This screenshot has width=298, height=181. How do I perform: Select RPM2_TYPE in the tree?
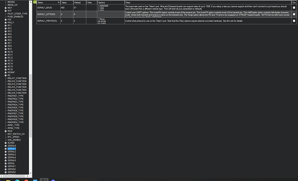click(x=13, y=128)
